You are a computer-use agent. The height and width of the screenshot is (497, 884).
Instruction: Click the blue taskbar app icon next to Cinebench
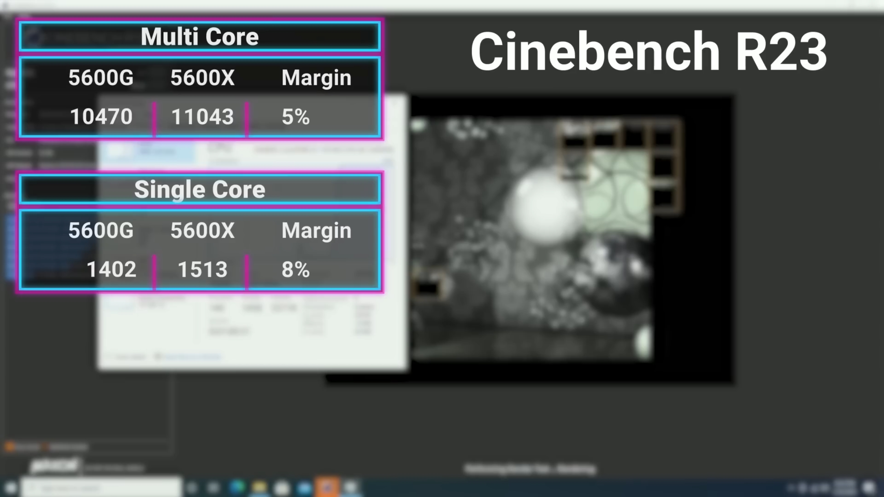[305, 487]
